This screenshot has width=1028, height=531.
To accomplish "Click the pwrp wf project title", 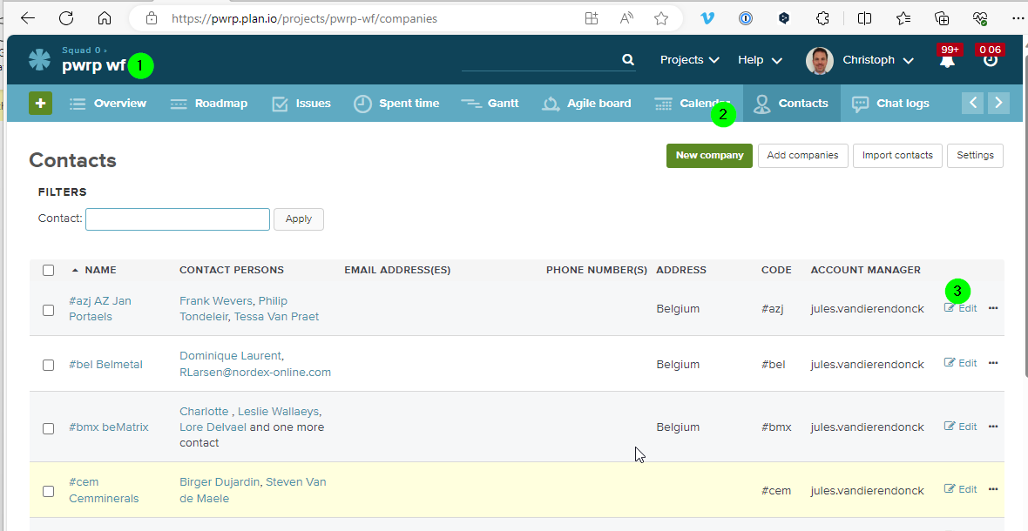I will pos(94,65).
